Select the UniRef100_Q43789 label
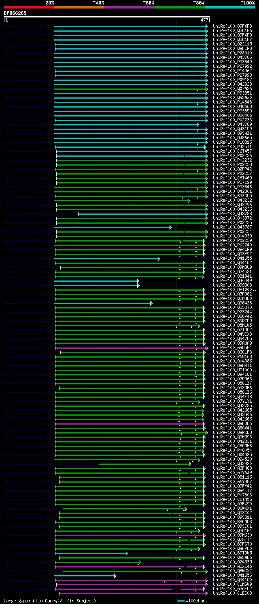The width and height of the screenshot is (259, 604). [x=232, y=125]
